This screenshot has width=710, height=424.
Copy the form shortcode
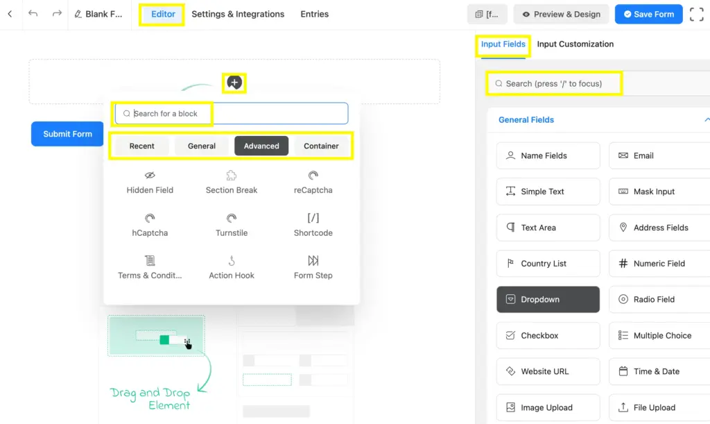pyautogui.click(x=487, y=13)
